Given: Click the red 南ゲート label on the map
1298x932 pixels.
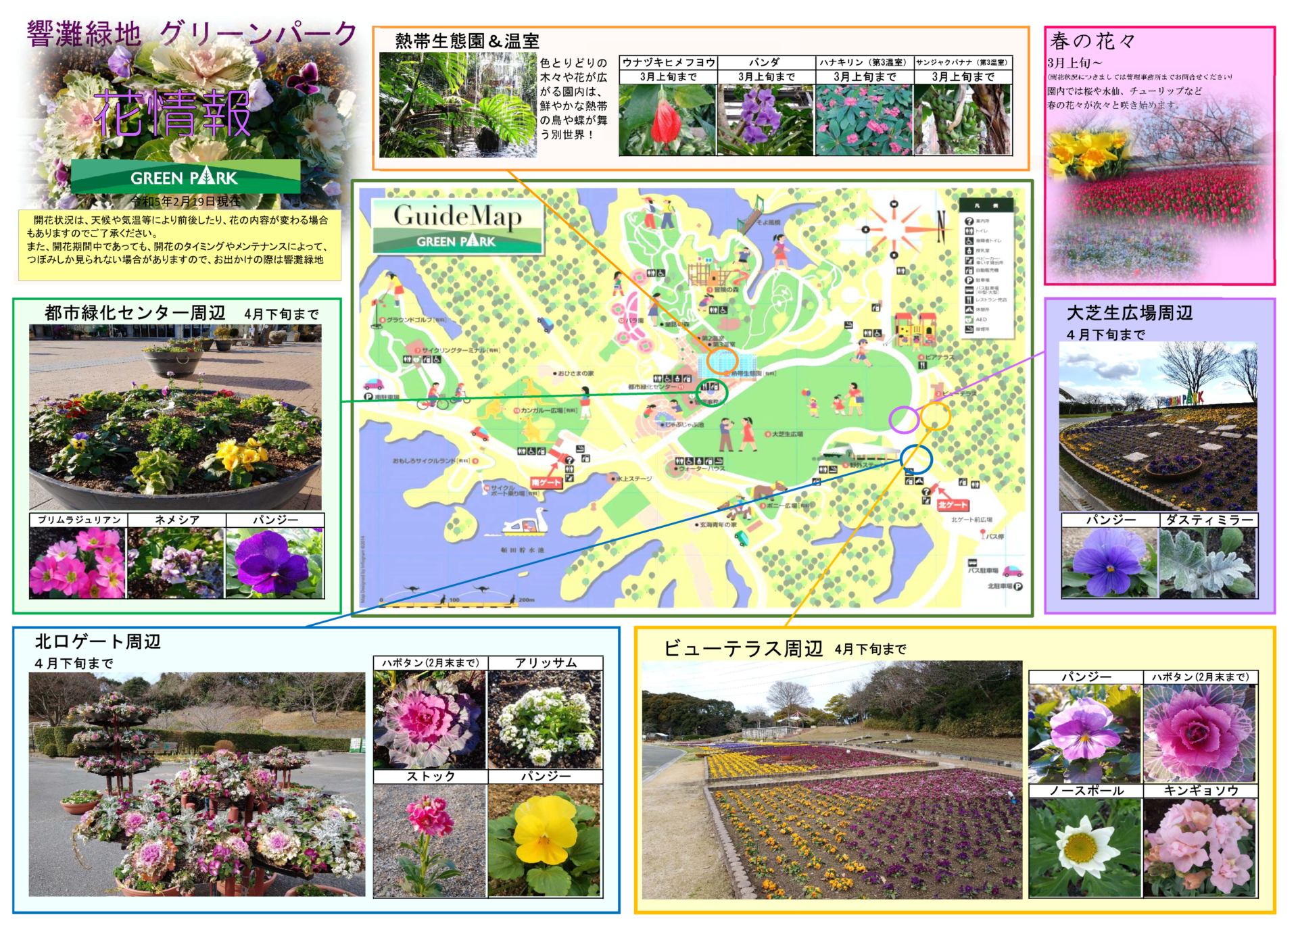Looking at the screenshot, I should coord(545,483).
